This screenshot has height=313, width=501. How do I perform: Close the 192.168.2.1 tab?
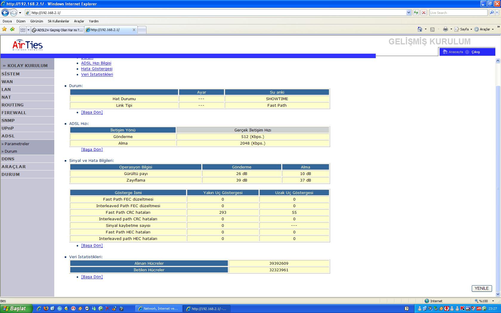tap(134, 30)
